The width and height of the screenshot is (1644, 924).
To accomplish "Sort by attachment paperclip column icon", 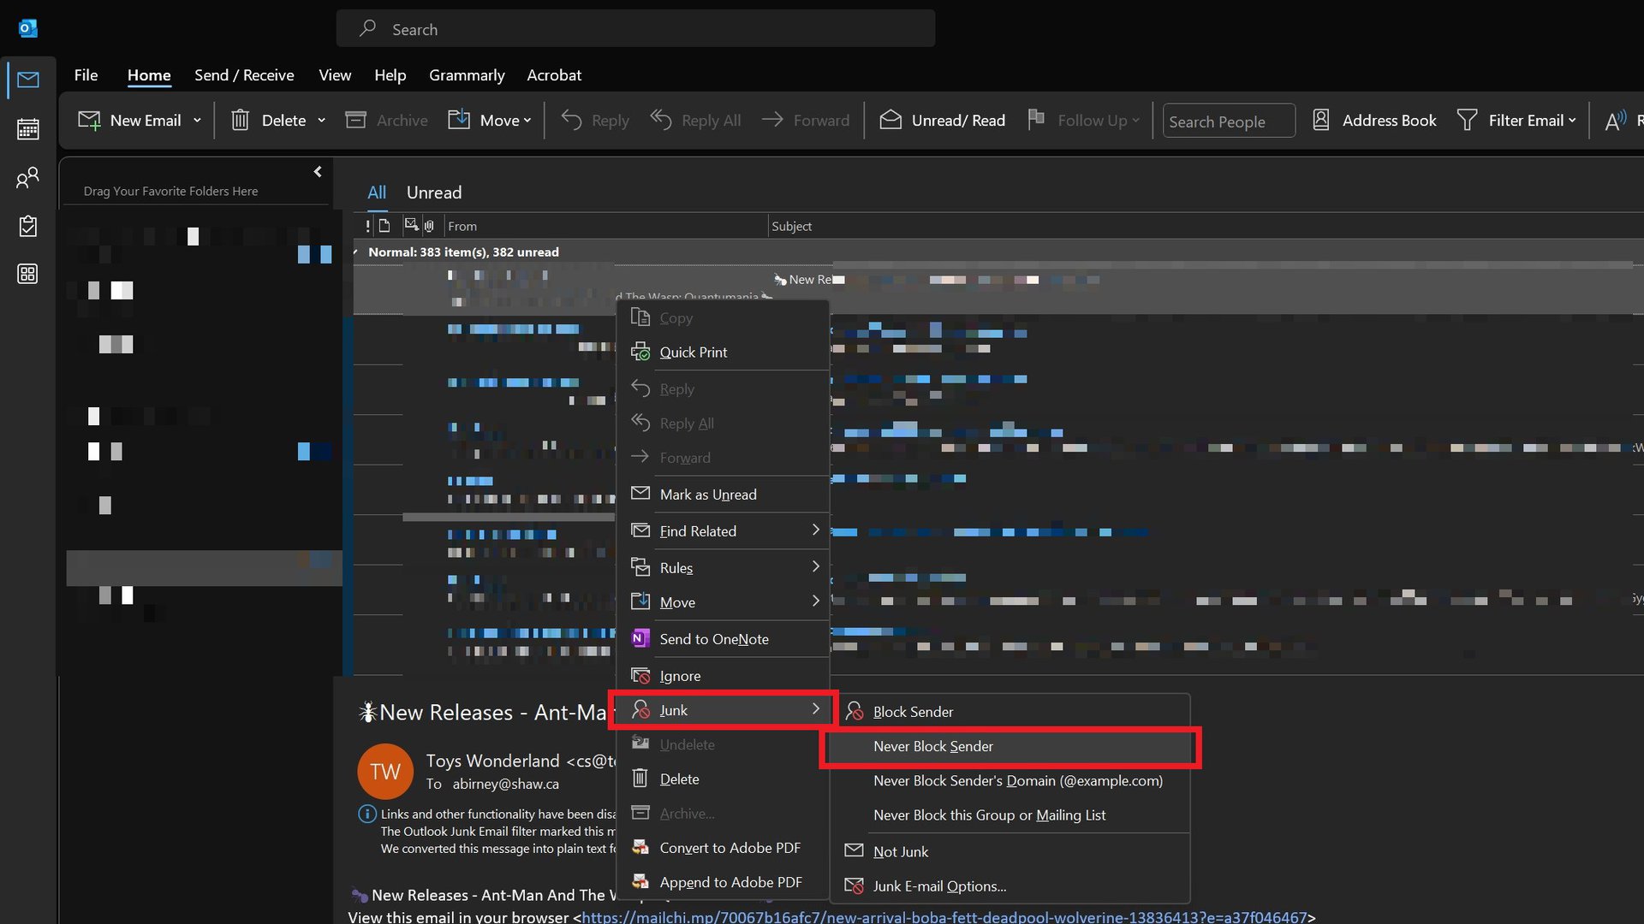I will point(429,226).
